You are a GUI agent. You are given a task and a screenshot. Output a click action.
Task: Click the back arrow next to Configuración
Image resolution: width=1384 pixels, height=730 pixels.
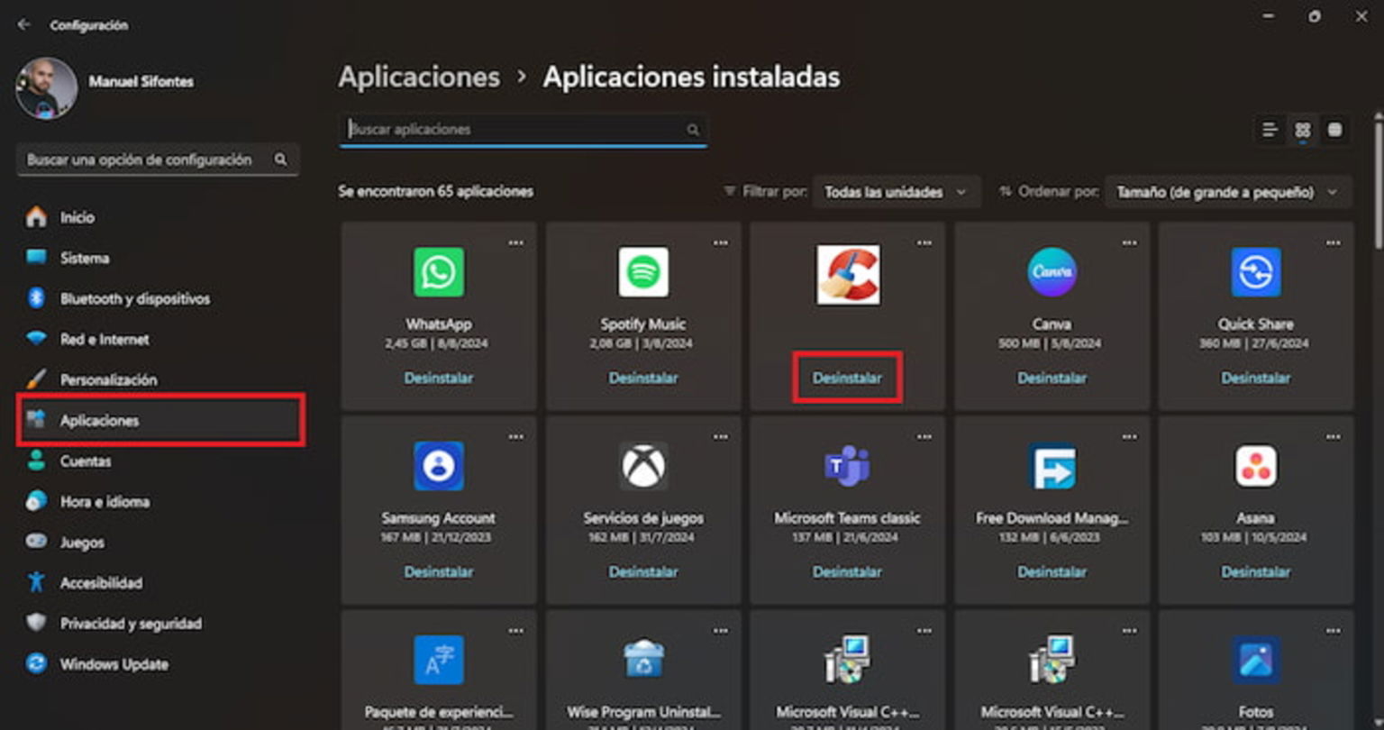24,25
